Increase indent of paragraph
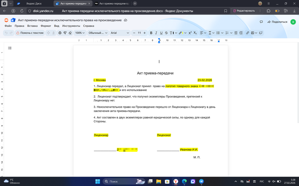This screenshot has width=299, height=186. [241, 33]
